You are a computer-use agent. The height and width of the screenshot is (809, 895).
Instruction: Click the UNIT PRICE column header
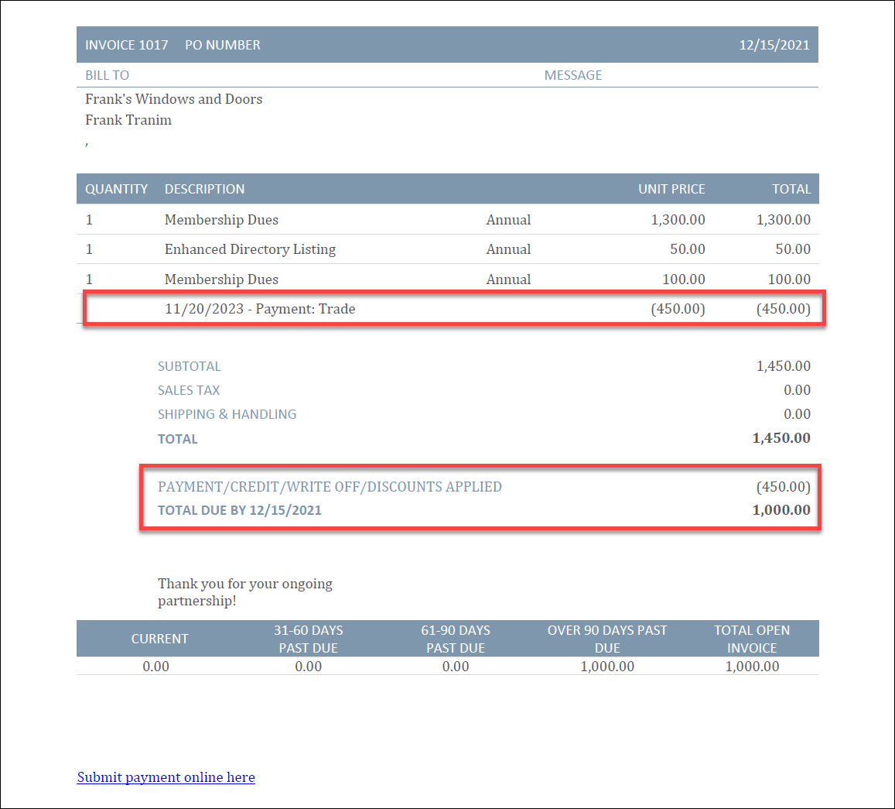tap(671, 189)
